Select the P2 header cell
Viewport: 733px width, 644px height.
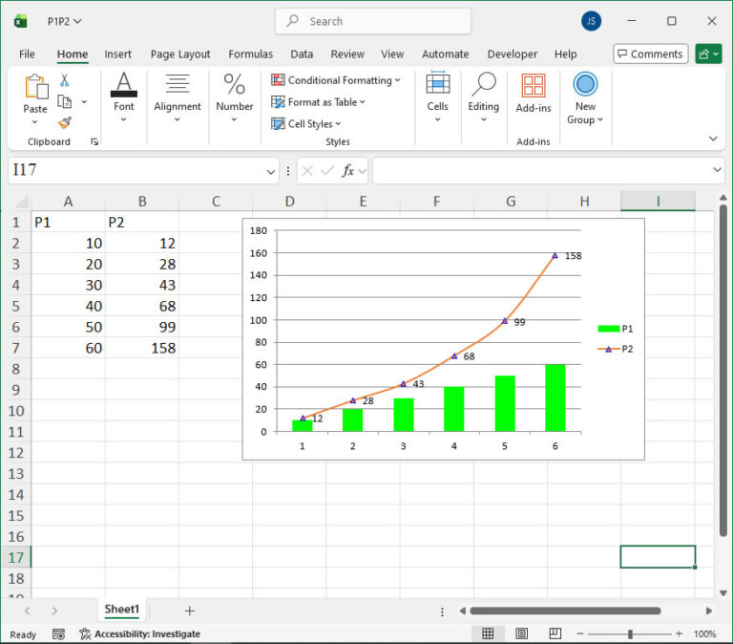(x=142, y=223)
